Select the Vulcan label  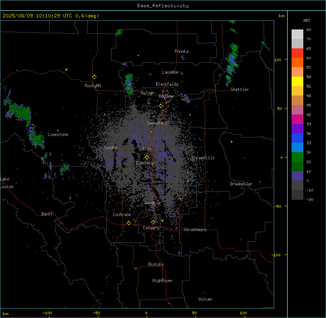point(205,299)
